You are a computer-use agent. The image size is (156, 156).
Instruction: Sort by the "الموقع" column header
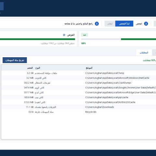[x=89, y=68]
